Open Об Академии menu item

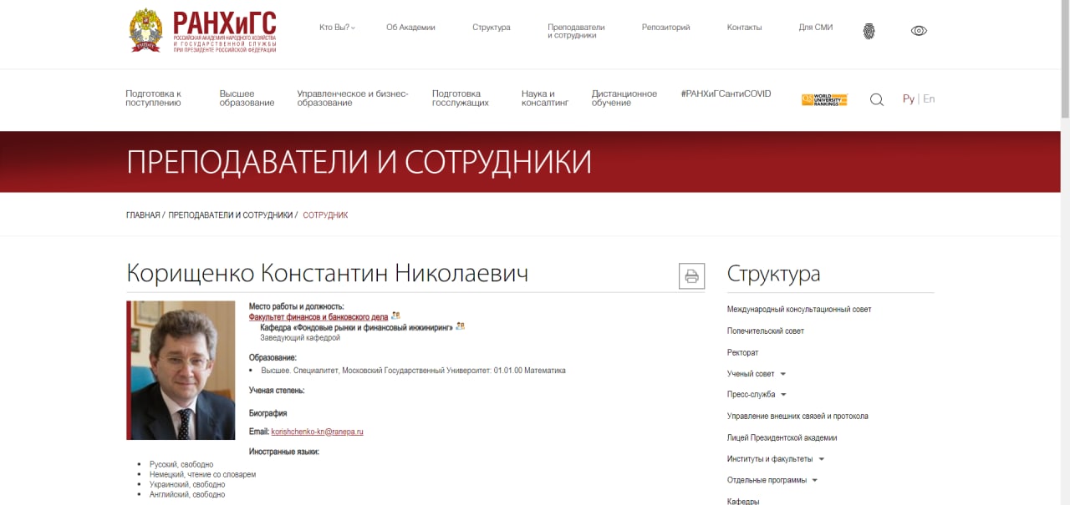click(x=410, y=28)
